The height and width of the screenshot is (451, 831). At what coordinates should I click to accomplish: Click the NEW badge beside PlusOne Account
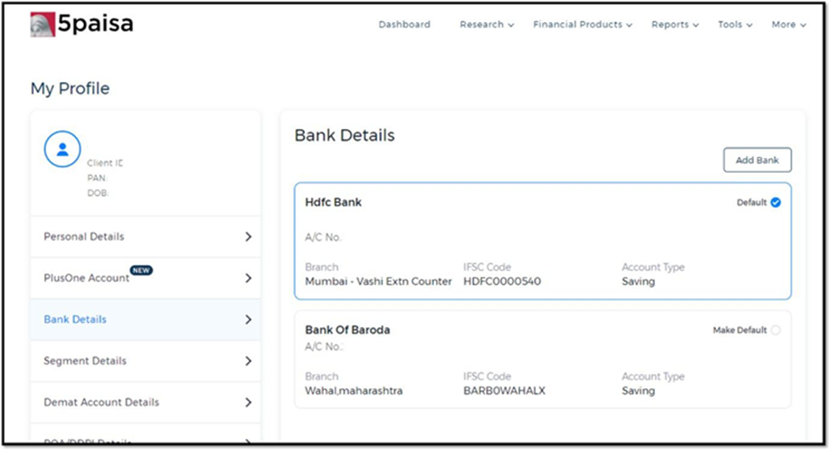(141, 270)
